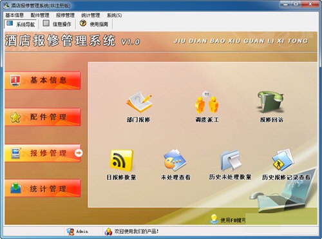Image resolution: width=322 pixels, height=239 pixels.
Task: Open the 系统(S) menu
Action: (115, 15)
